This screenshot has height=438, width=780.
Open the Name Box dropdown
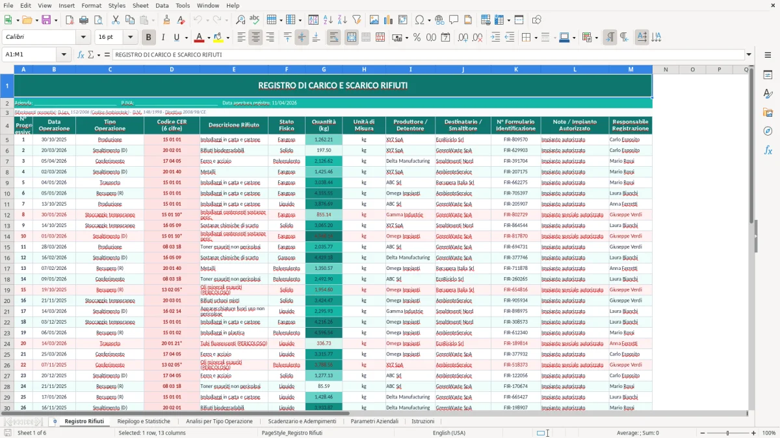pos(64,55)
